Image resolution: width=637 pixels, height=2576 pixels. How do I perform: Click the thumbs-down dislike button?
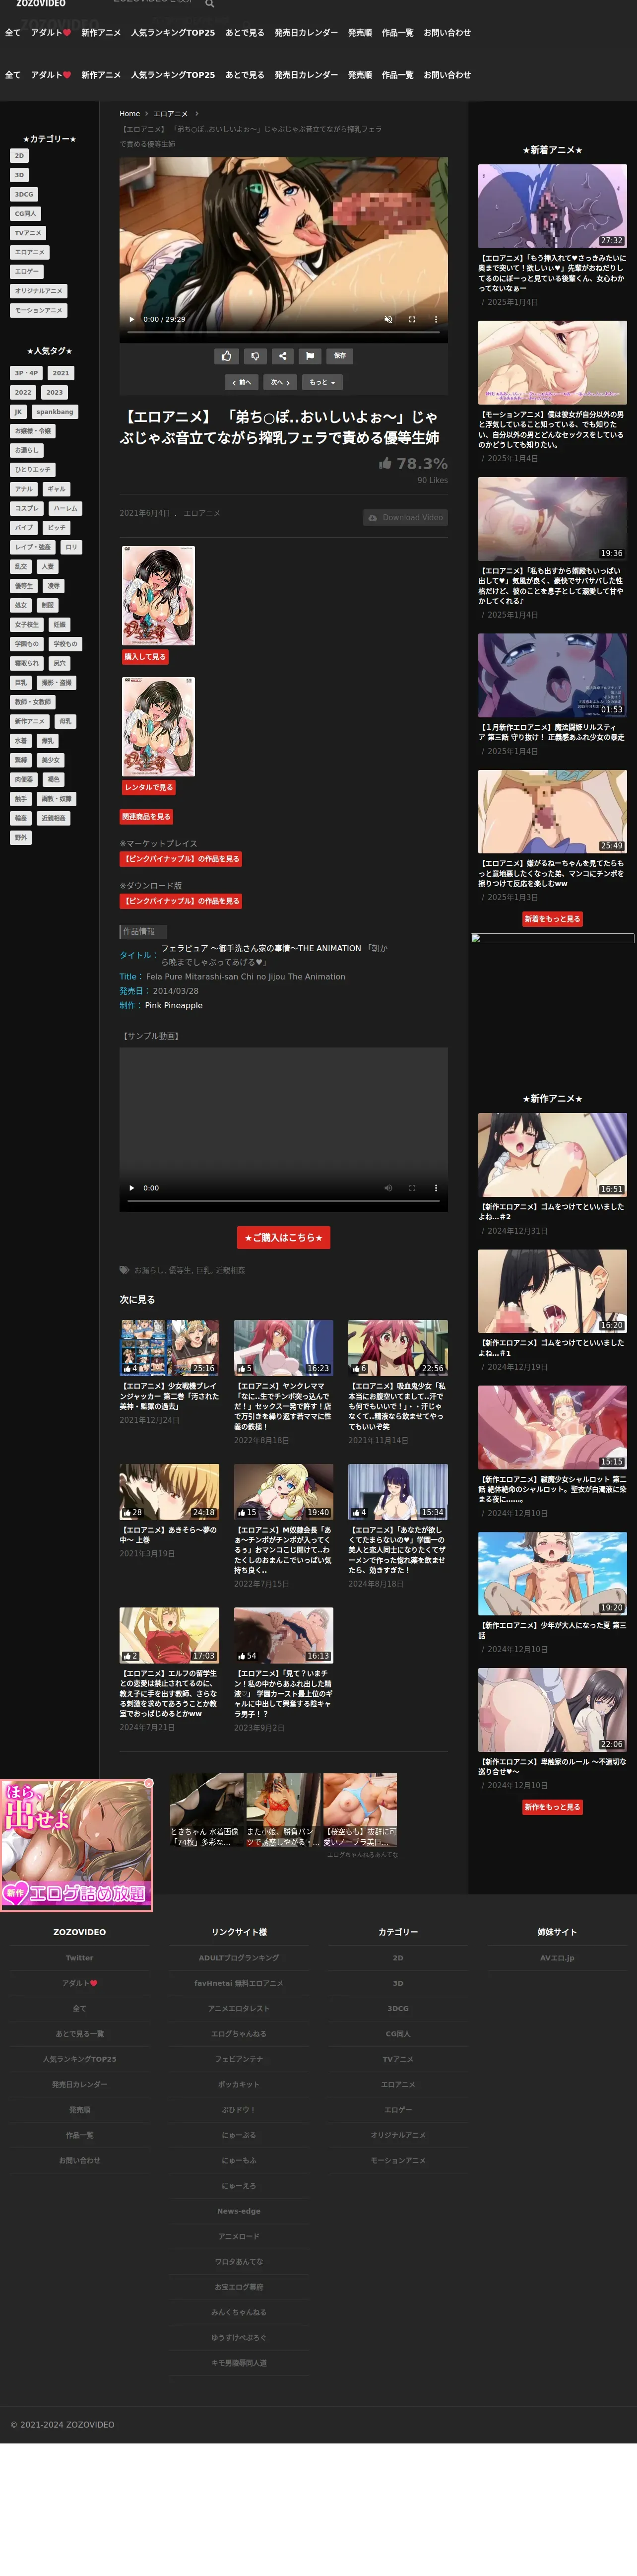pyautogui.click(x=254, y=355)
